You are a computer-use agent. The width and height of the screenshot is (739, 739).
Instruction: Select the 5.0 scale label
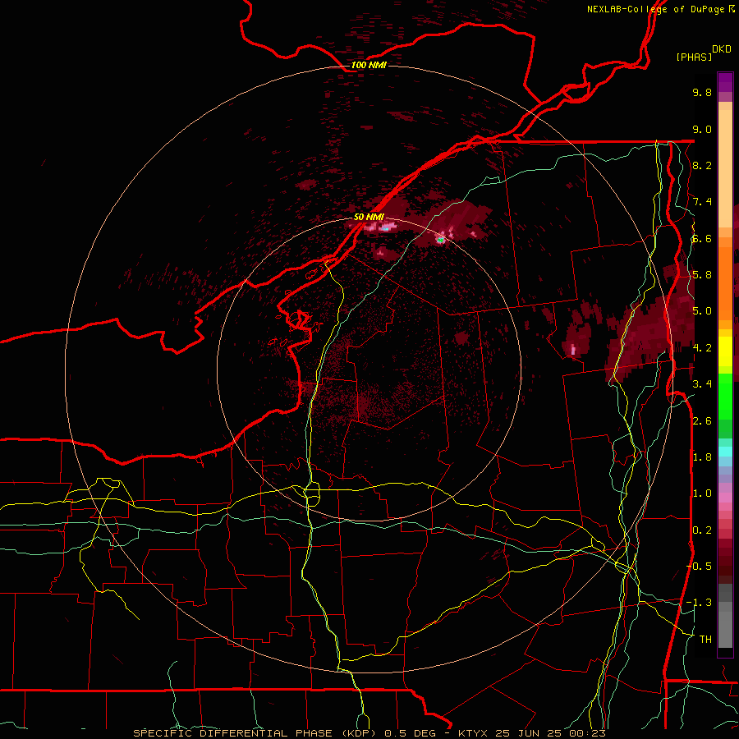point(702,311)
